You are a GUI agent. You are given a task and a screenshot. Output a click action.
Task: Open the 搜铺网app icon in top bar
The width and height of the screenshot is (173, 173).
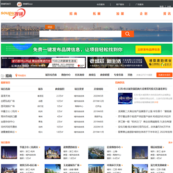19,4
